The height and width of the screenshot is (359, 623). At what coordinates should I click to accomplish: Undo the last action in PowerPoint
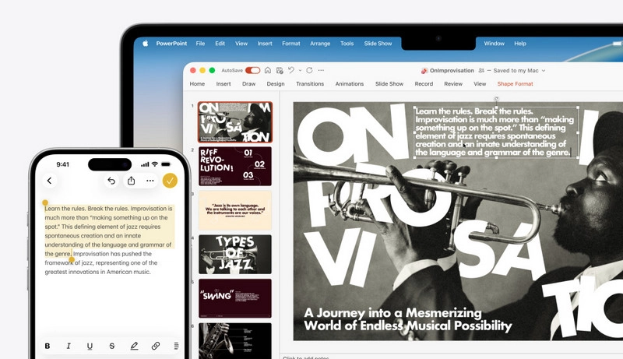click(291, 70)
